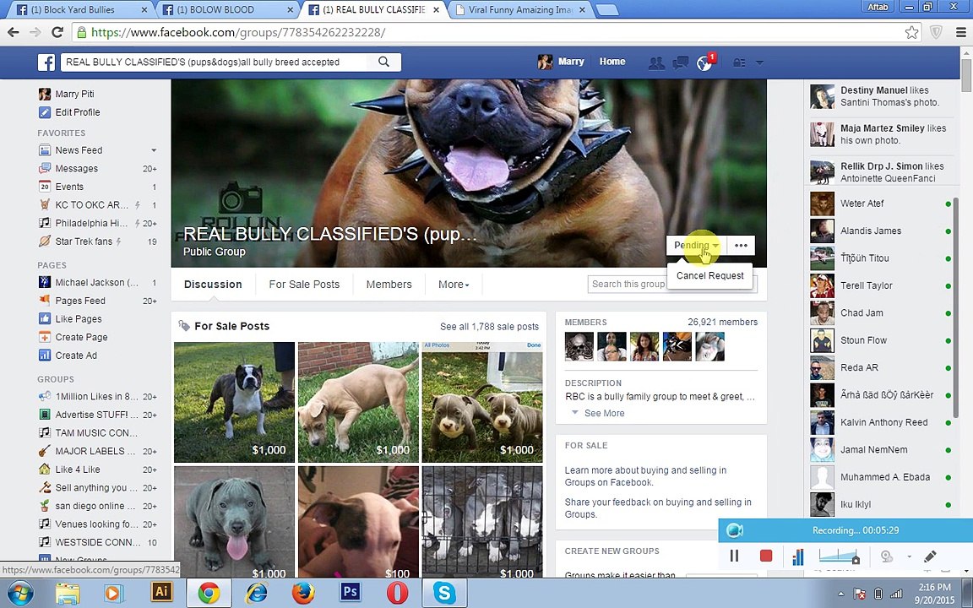
Task: Click Like Pages in sidebar
Action: coord(79,319)
